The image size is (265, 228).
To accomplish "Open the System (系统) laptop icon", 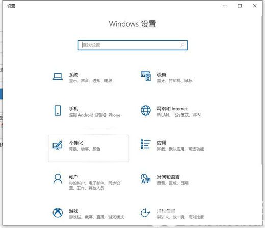I will pyautogui.click(x=58, y=77).
